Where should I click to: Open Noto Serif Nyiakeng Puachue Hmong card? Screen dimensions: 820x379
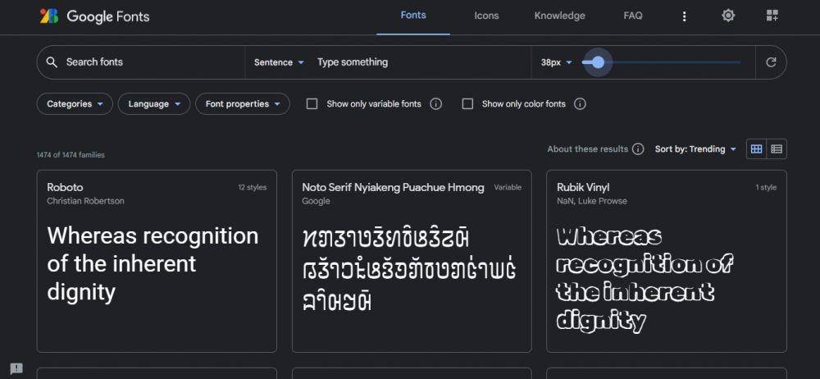point(412,261)
